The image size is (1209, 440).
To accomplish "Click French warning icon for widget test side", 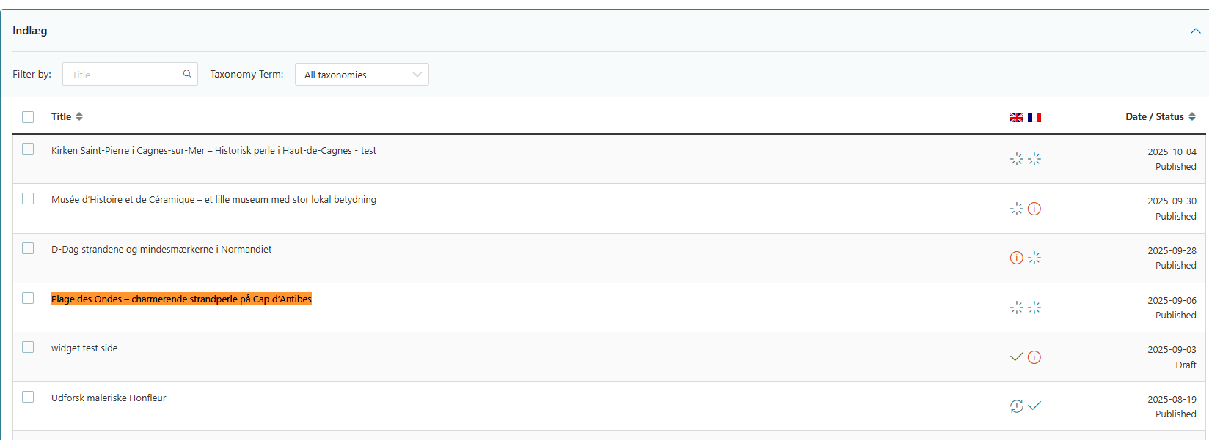I will (x=1034, y=357).
